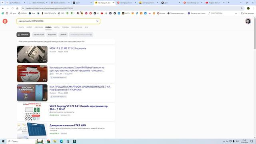Open Chrome menu three-dot icon
The width and height of the screenshot is (256, 144).
pos(253,8)
